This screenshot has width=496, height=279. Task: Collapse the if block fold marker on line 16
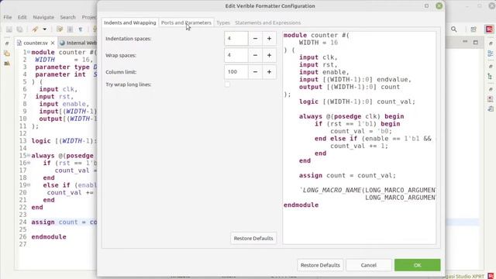tap(29, 163)
